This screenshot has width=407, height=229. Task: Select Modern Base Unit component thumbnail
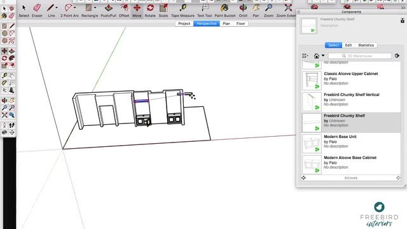click(x=312, y=144)
